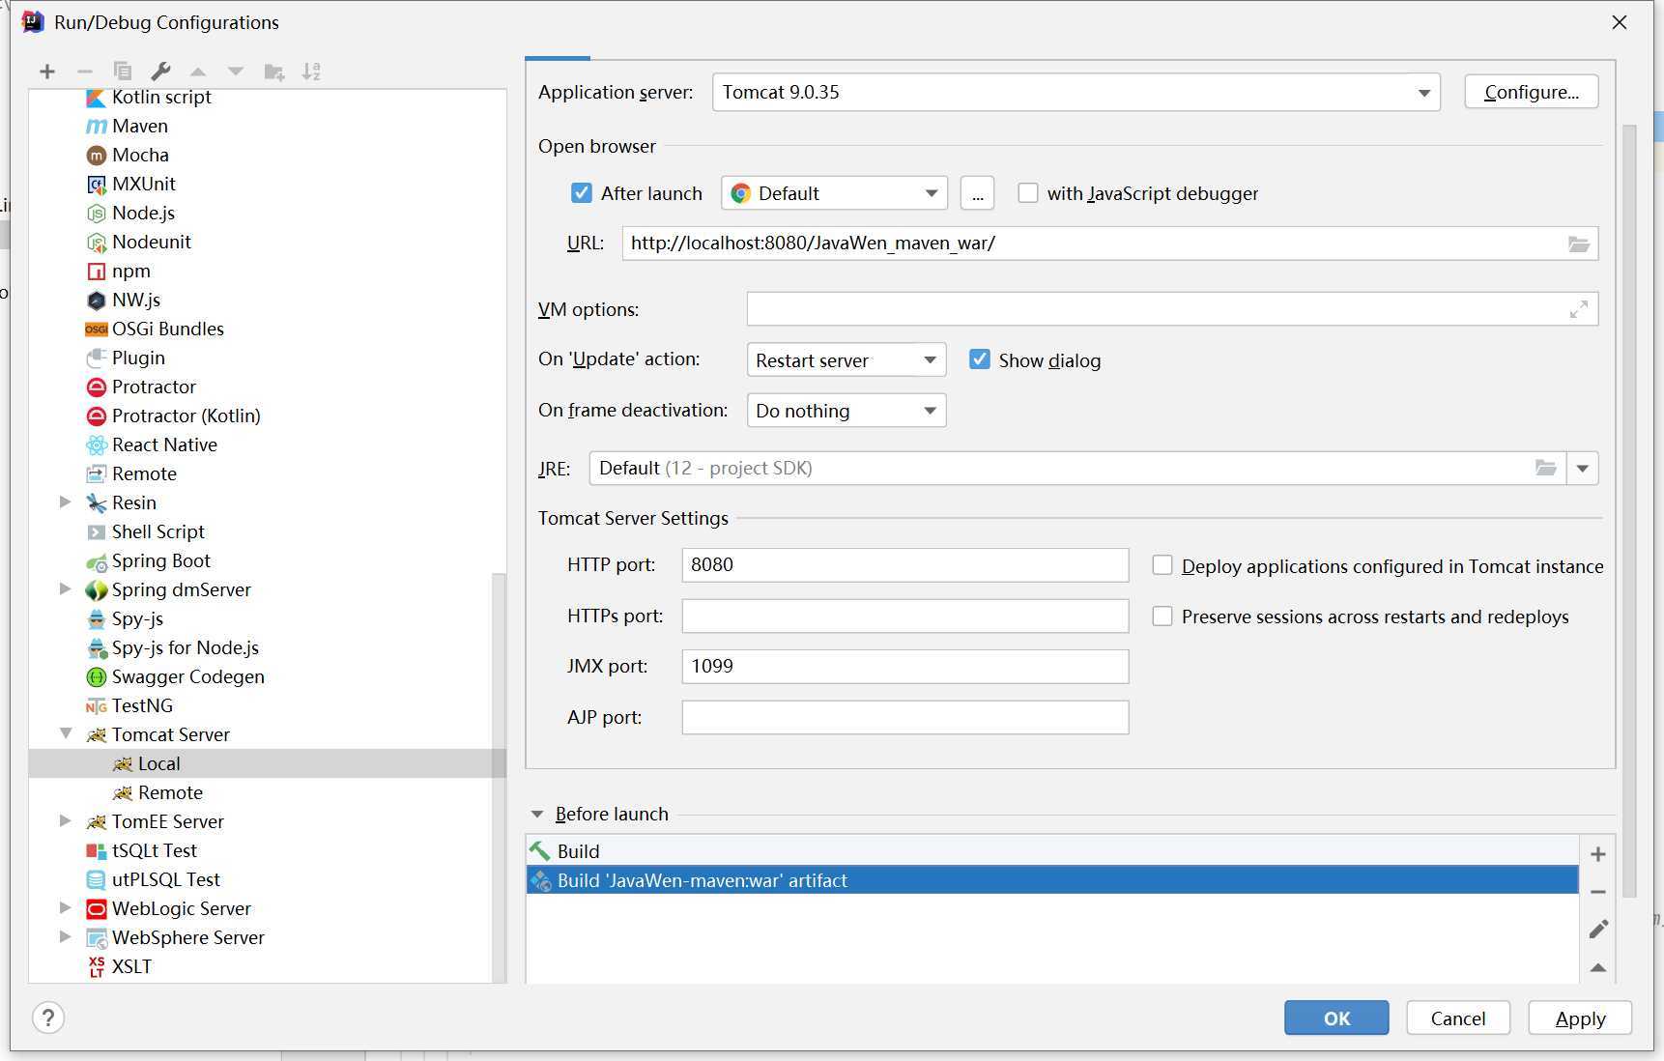Select the React Native template

tap(164, 444)
